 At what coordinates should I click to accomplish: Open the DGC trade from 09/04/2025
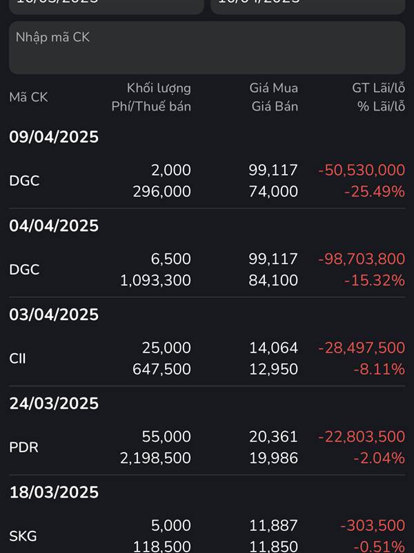[207, 180]
